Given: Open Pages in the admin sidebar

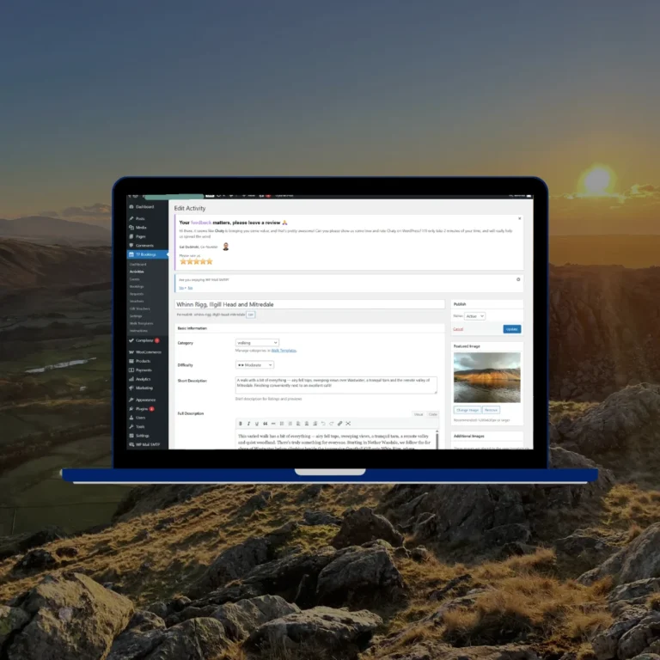Looking at the screenshot, I should 147,236.
